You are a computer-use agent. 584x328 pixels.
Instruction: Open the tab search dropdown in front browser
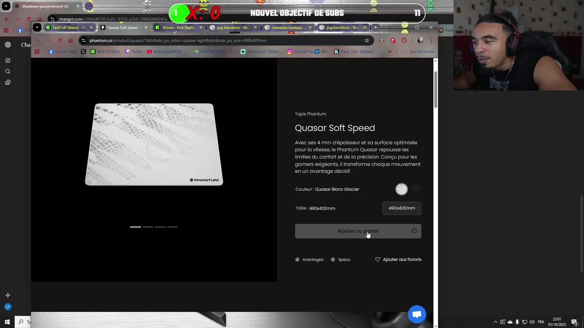(x=37, y=27)
